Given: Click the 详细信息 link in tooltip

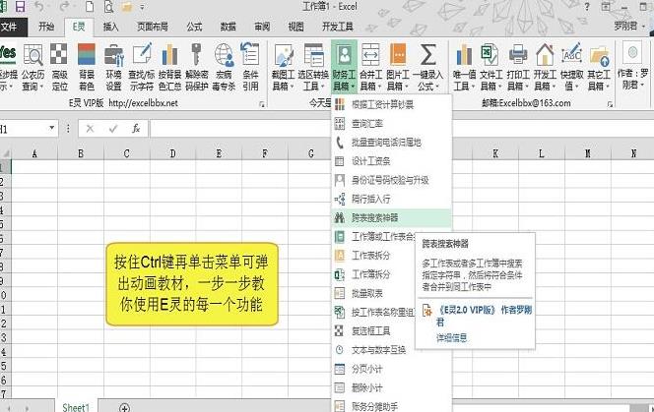Looking at the screenshot, I should click(452, 338).
